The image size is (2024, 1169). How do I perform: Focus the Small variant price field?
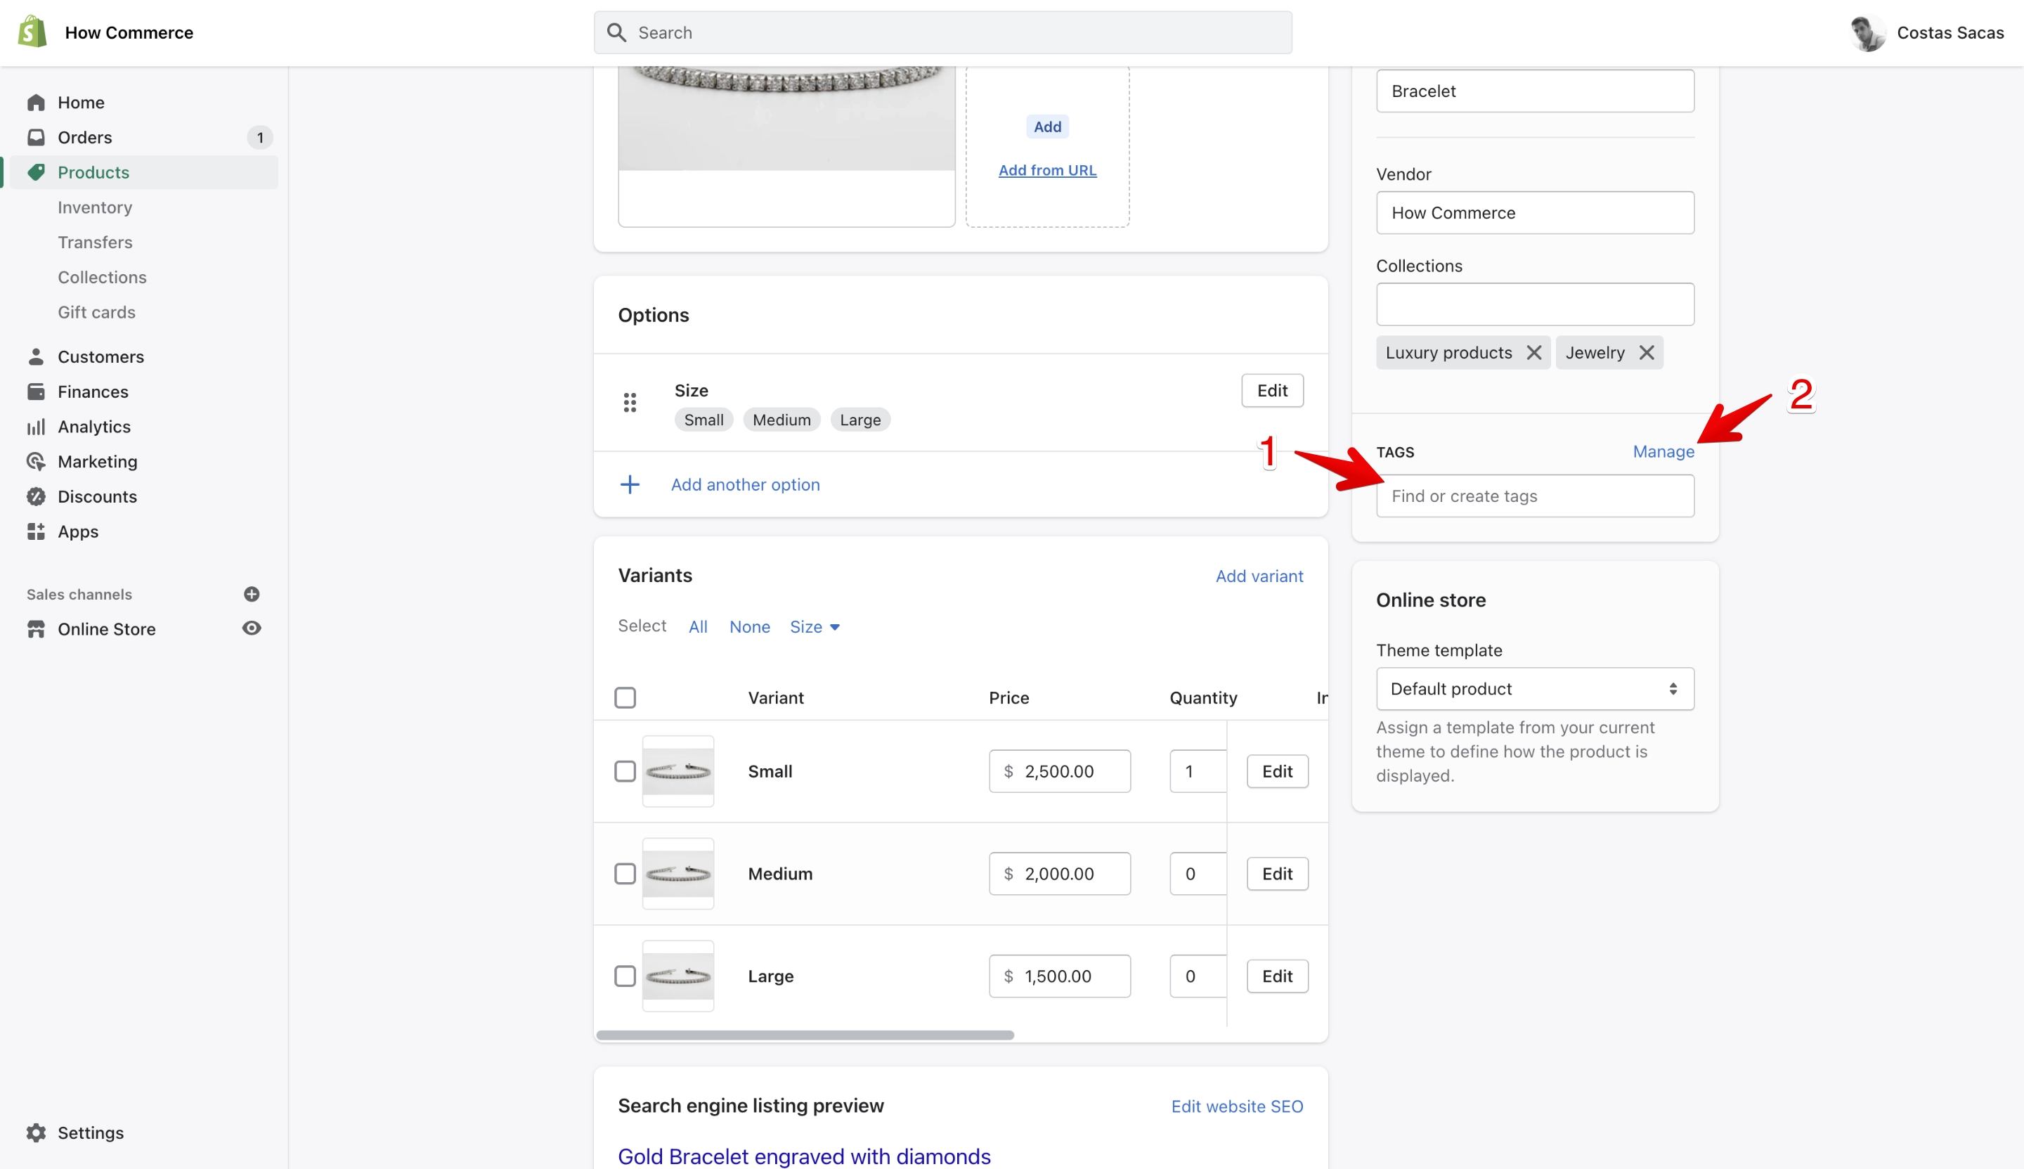coord(1059,772)
